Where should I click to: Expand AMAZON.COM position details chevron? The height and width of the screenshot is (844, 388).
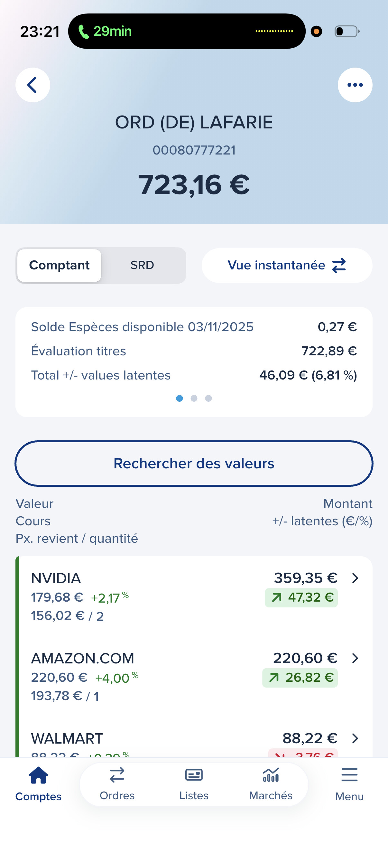pyautogui.click(x=355, y=658)
